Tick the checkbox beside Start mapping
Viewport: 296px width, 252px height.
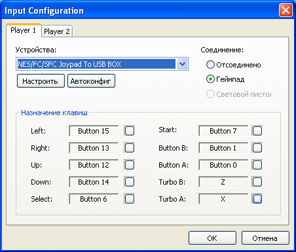257,131
